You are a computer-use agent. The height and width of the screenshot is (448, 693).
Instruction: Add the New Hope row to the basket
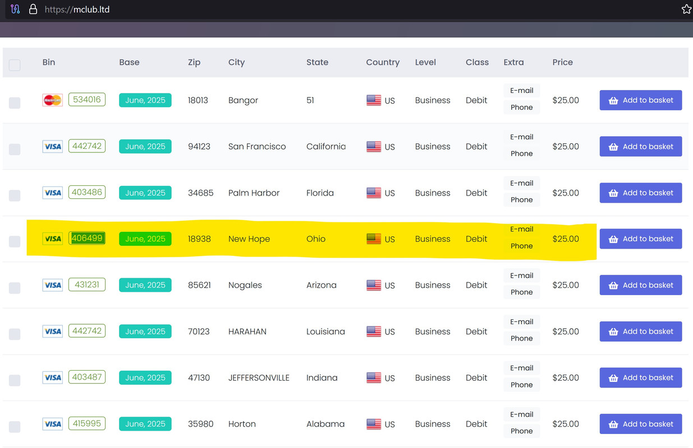point(641,239)
